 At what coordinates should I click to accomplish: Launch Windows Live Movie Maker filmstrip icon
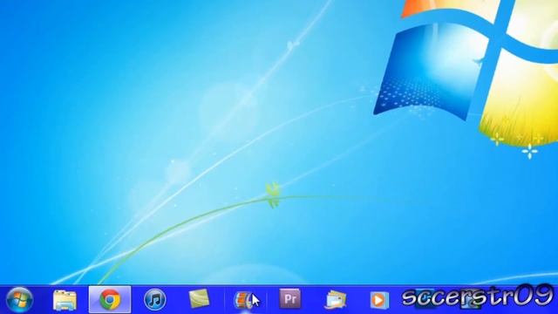(x=244, y=300)
